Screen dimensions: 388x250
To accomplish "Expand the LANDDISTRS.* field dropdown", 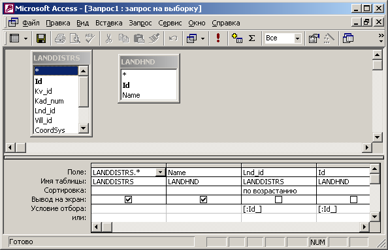I will pyautogui.click(x=161, y=173).
